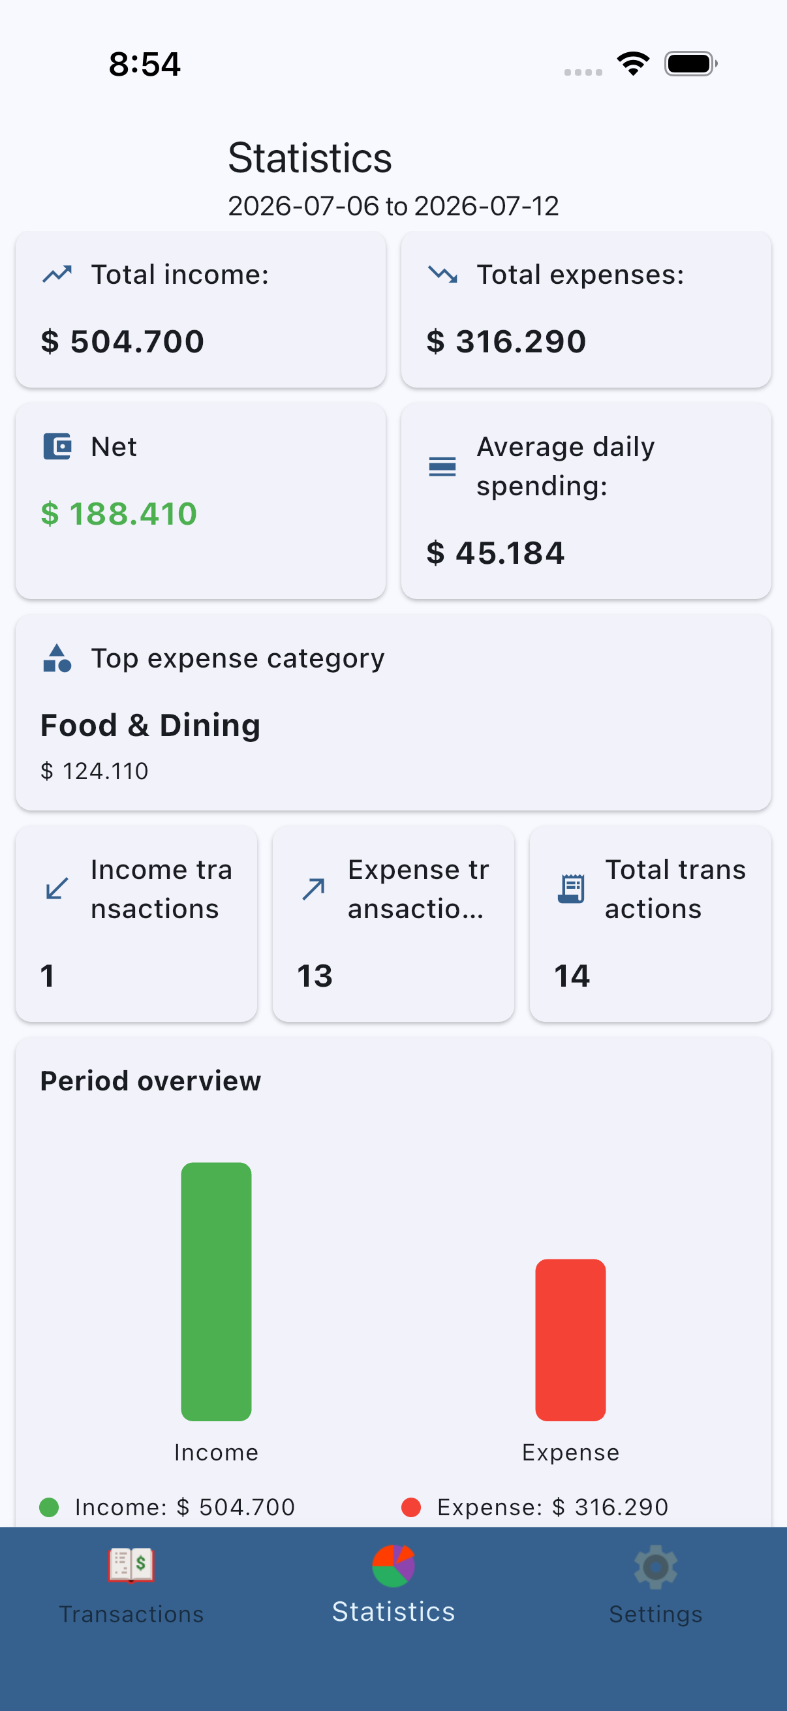Tap the Expense transactions arrow icon
Viewport: 787px width, 1711px height.
(x=313, y=888)
